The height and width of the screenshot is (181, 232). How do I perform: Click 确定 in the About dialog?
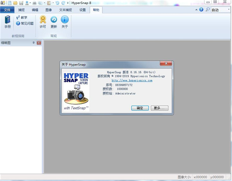point(140,108)
